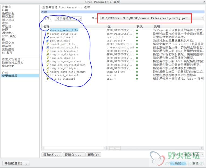The height and width of the screenshot is (168, 206).
Task: Click green status dot for system_colors_file
Action: tap(137, 48)
